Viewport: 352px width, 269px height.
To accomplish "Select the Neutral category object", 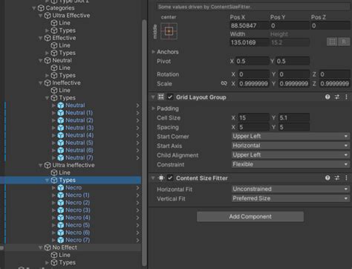I will pyautogui.click(x=62, y=60).
